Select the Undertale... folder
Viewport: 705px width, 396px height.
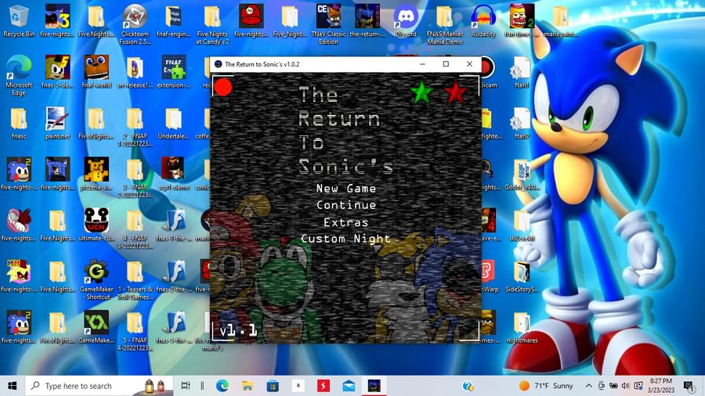click(174, 123)
